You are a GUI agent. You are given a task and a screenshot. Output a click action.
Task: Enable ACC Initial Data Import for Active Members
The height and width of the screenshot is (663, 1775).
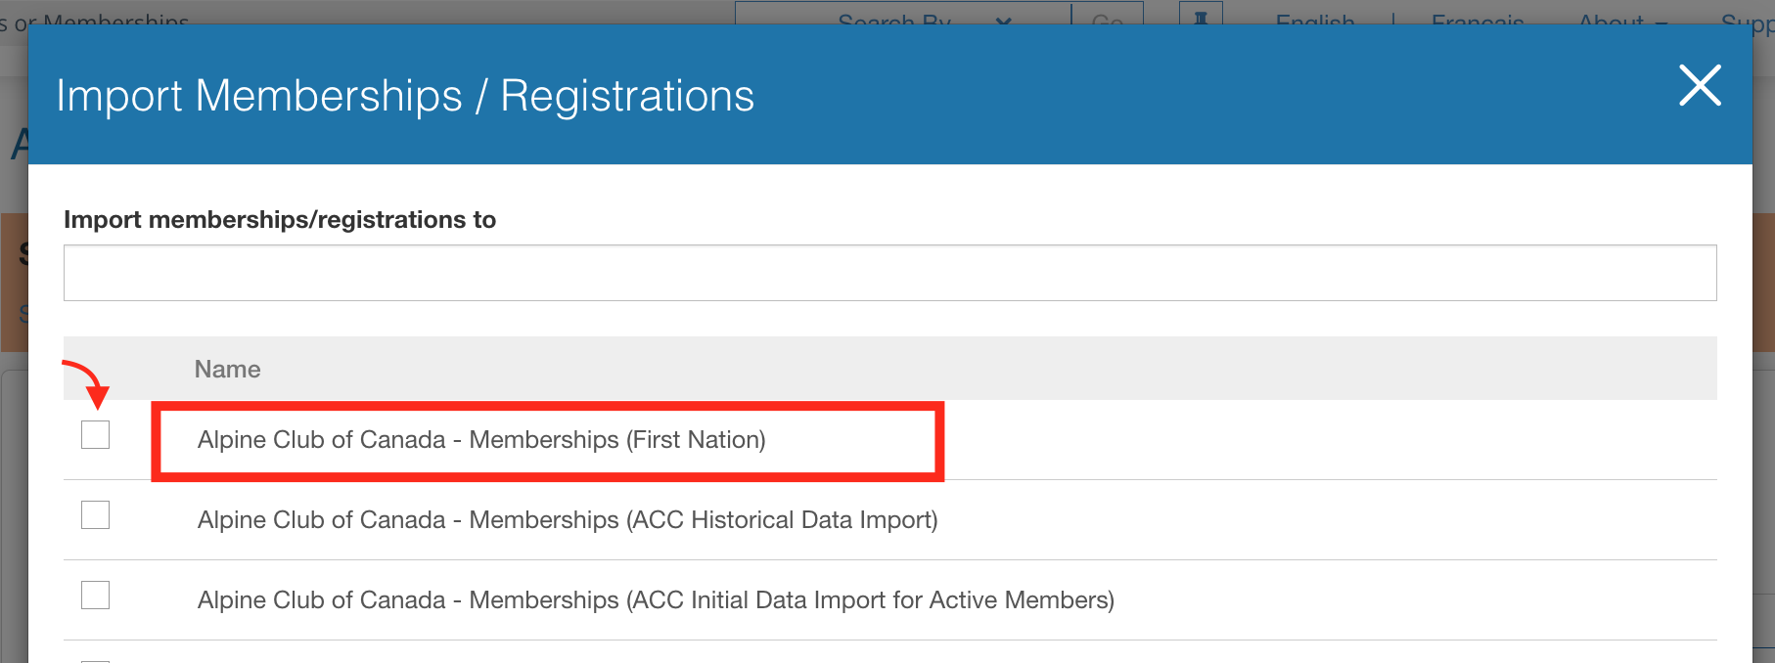point(95,595)
